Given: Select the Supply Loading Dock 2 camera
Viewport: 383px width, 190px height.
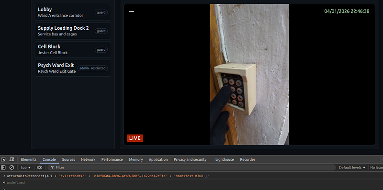Looking at the screenshot, I should click(73, 31).
